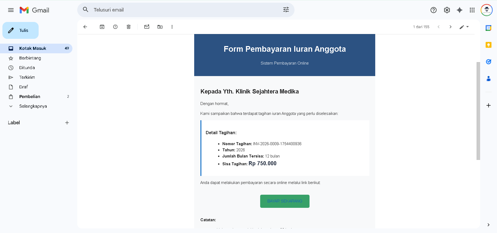Open the more actions three-dot menu
This screenshot has width=497, height=233.
(x=172, y=27)
